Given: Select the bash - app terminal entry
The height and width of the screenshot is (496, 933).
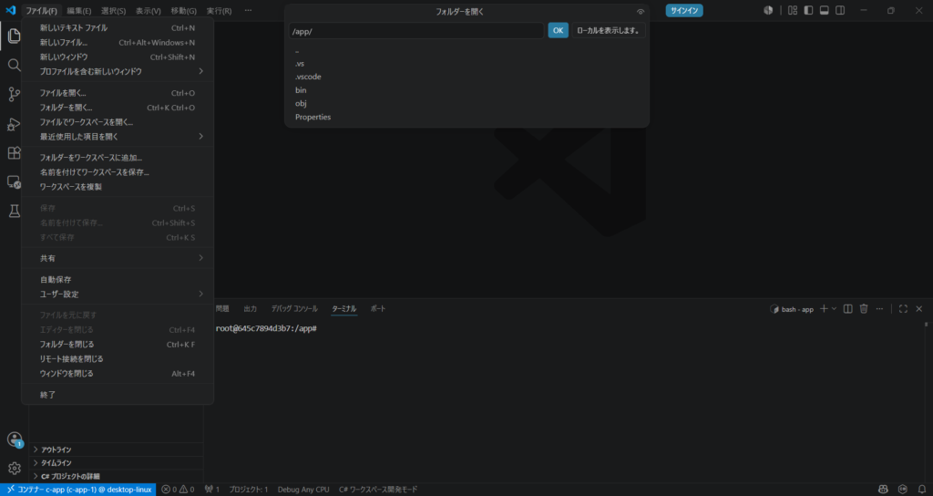Looking at the screenshot, I should (x=792, y=309).
